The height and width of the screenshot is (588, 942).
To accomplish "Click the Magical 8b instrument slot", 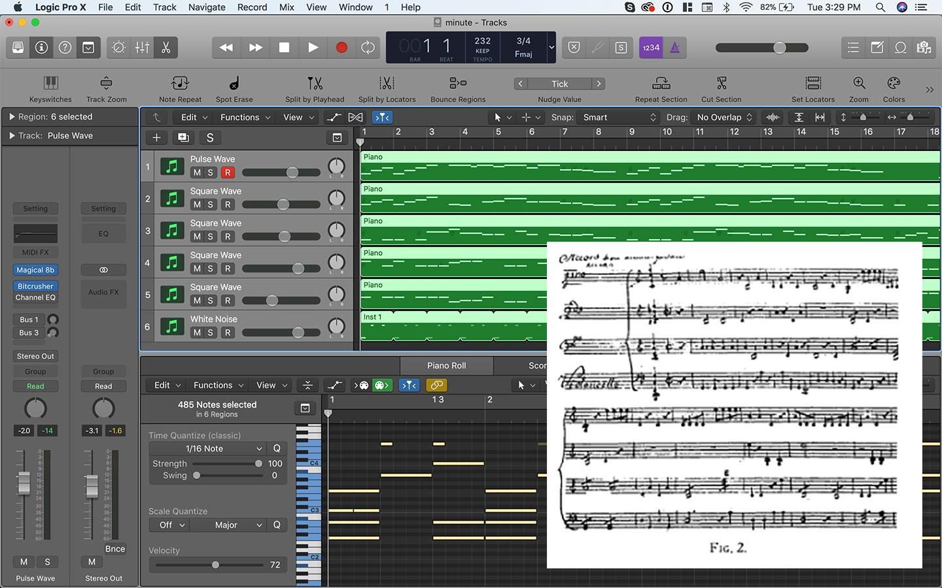I will click(35, 270).
